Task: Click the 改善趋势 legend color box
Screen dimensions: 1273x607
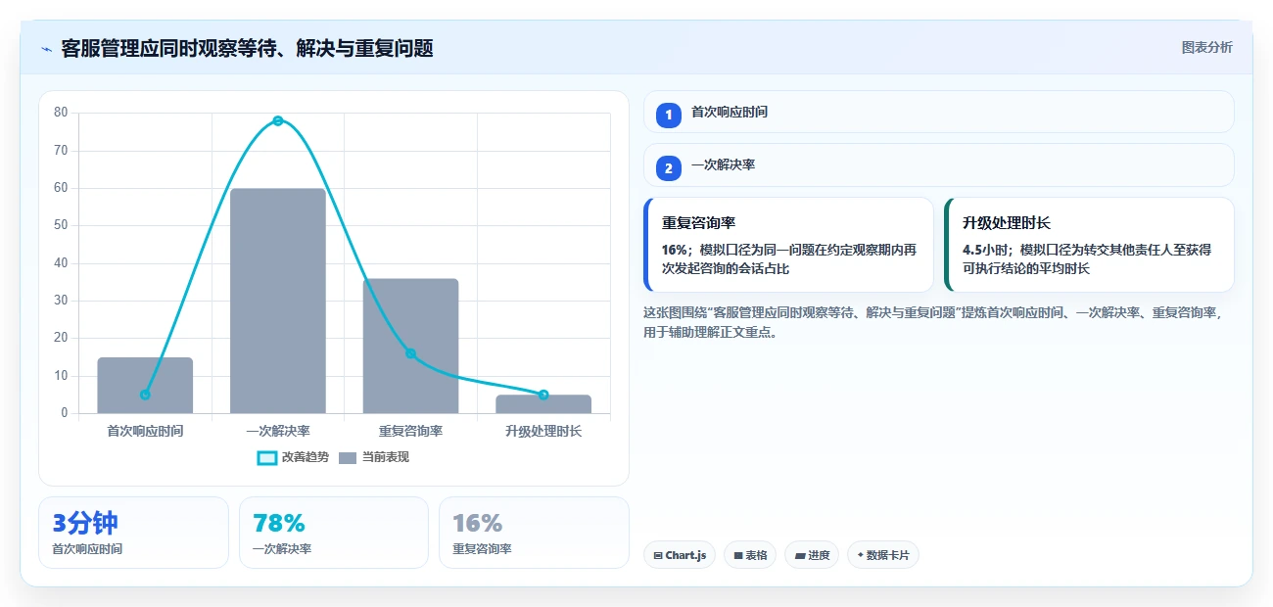Action: (x=267, y=457)
